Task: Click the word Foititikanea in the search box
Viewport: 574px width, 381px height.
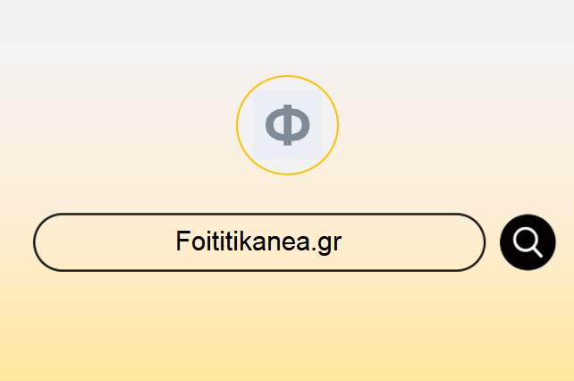Action: pyautogui.click(x=243, y=241)
